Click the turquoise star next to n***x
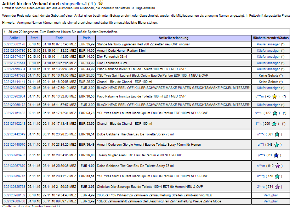 [x=277, y=134]
